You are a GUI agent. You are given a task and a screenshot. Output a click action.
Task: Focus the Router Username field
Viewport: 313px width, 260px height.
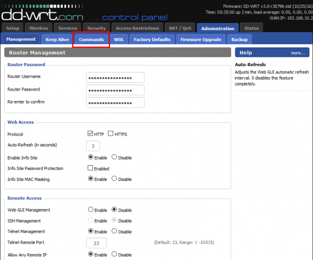[115, 77]
